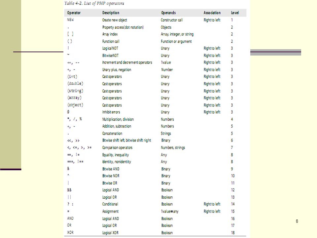Click the 'Multiplication, division' description
This screenshot has height=238, width=317.
(118, 119)
